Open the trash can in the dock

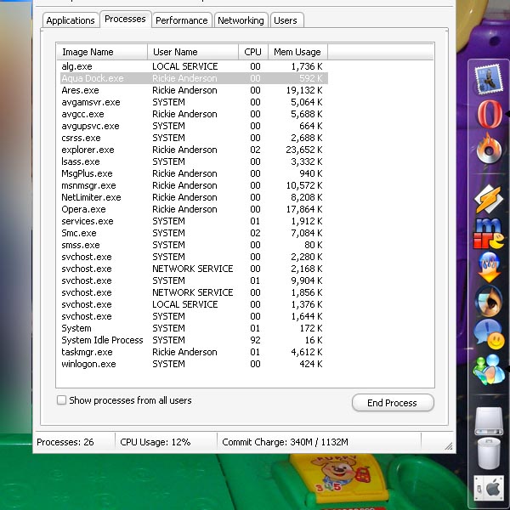point(490,454)
